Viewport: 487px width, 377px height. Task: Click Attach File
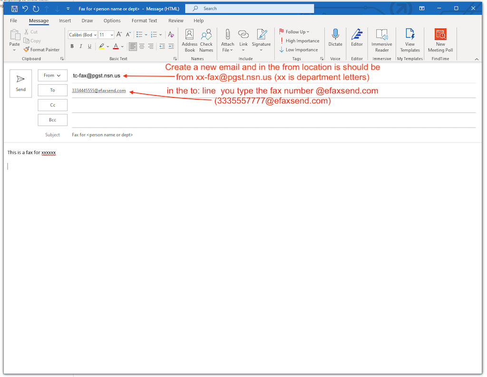[x=228, y=40]
